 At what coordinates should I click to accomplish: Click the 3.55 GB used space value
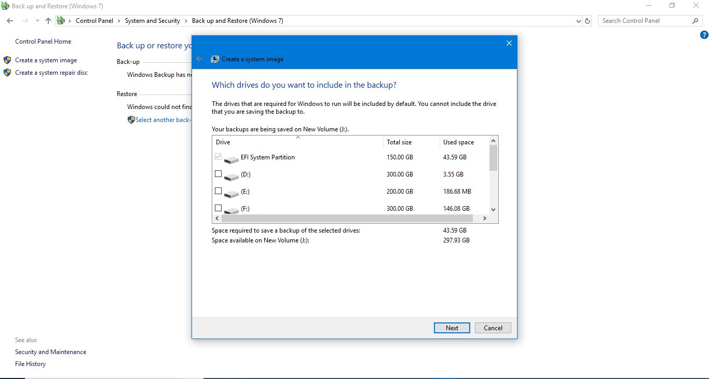click(x=454, y=174)
